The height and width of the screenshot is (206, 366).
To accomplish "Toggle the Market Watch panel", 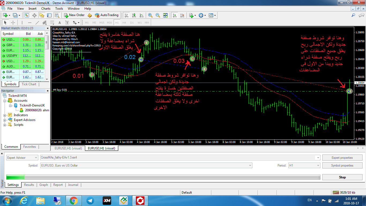I will pos(27,15).
